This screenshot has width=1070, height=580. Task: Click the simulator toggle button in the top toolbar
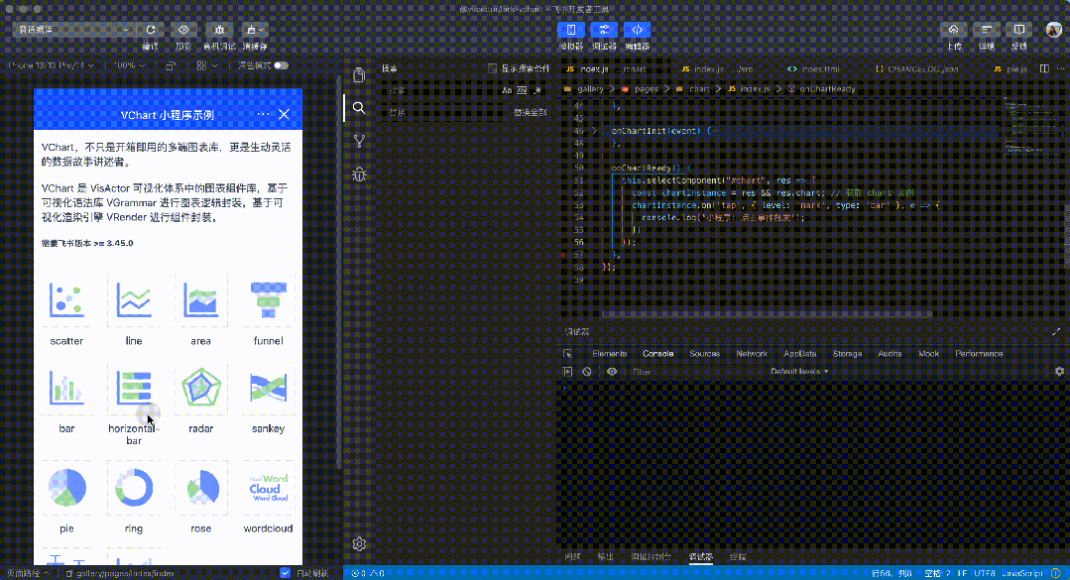coord(570,30)
